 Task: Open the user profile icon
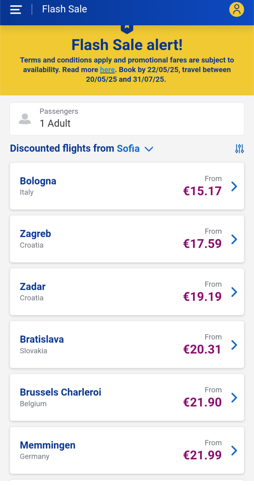237,9
